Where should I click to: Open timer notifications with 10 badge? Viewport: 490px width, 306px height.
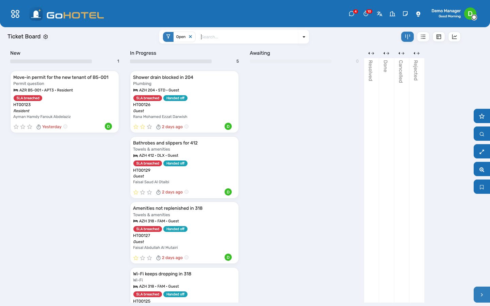point(366,14)
